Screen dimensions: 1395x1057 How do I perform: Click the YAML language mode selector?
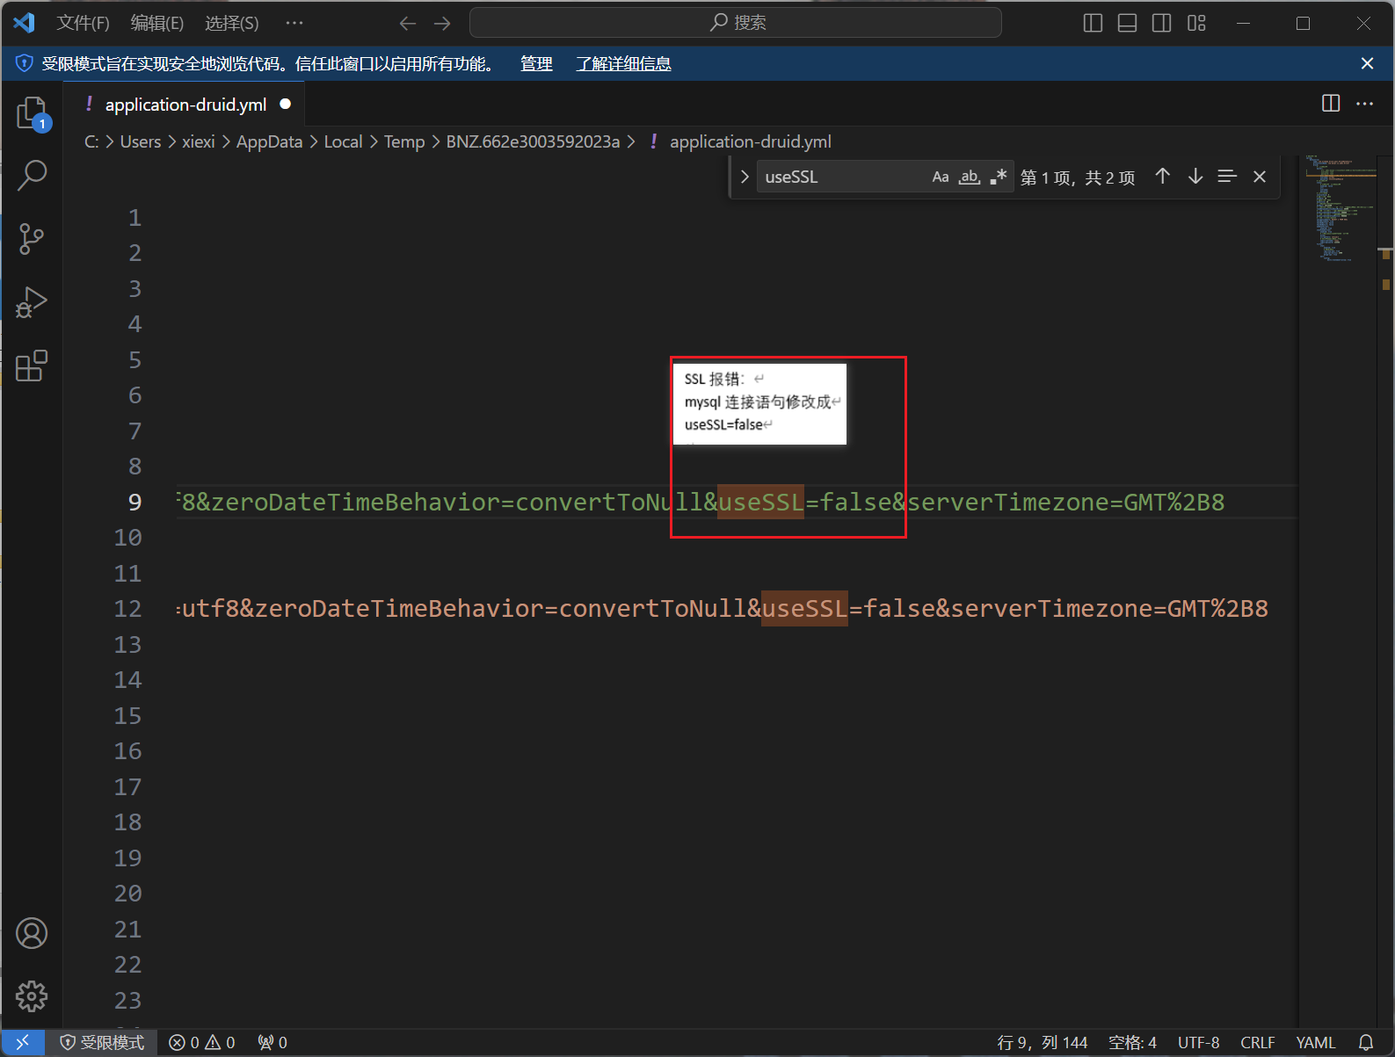click(1315, 1042)
